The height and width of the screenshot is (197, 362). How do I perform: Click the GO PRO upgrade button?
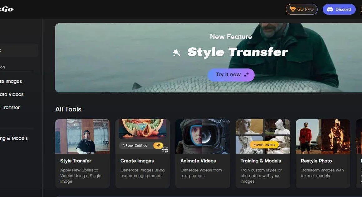coord(301,9)
